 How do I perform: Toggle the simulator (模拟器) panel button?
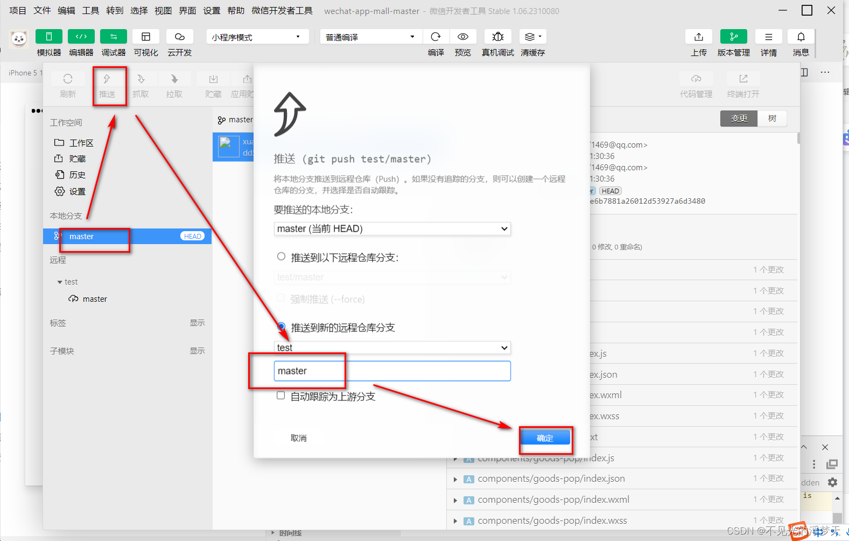pos(49,36)
